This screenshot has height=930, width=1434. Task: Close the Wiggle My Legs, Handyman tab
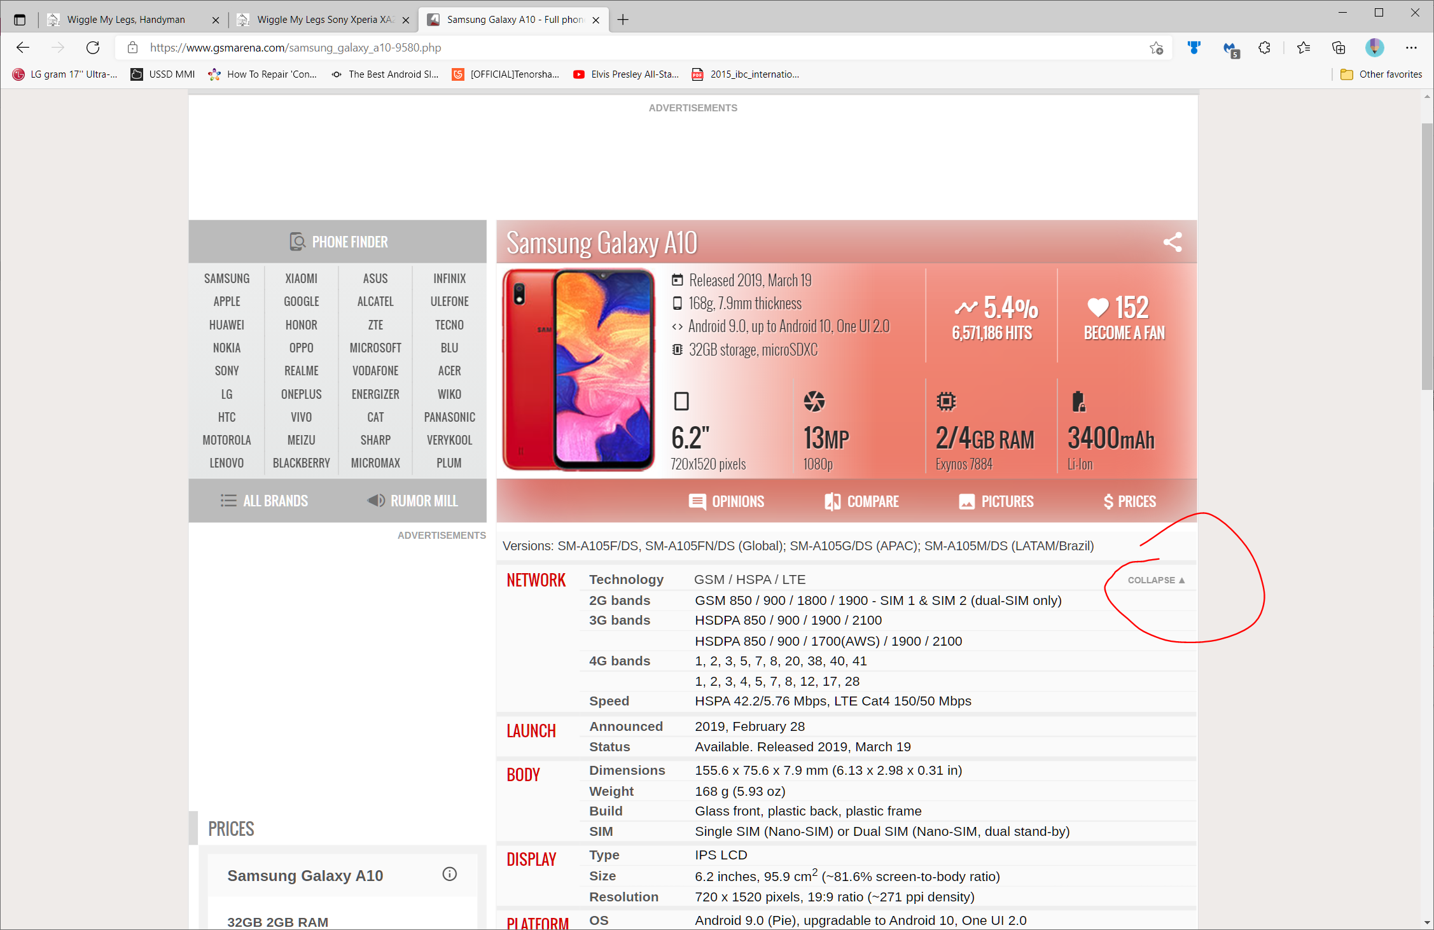tap(216, 20)
